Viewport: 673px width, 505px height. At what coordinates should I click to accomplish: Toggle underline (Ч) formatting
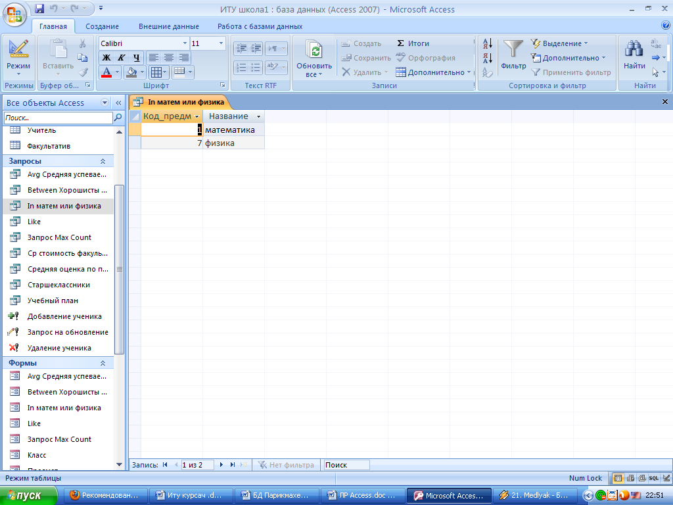click(x=137, y=58)
